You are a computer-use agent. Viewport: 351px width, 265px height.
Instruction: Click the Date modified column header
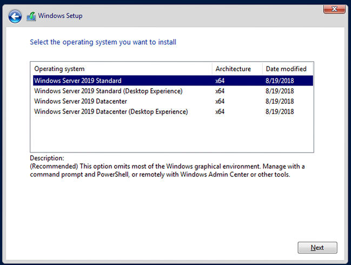click(x=286, y=69)
